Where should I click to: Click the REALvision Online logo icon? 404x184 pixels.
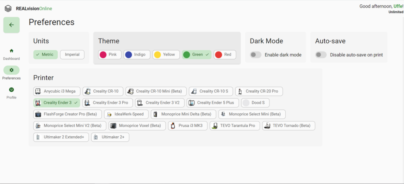(x=8, y=9)
